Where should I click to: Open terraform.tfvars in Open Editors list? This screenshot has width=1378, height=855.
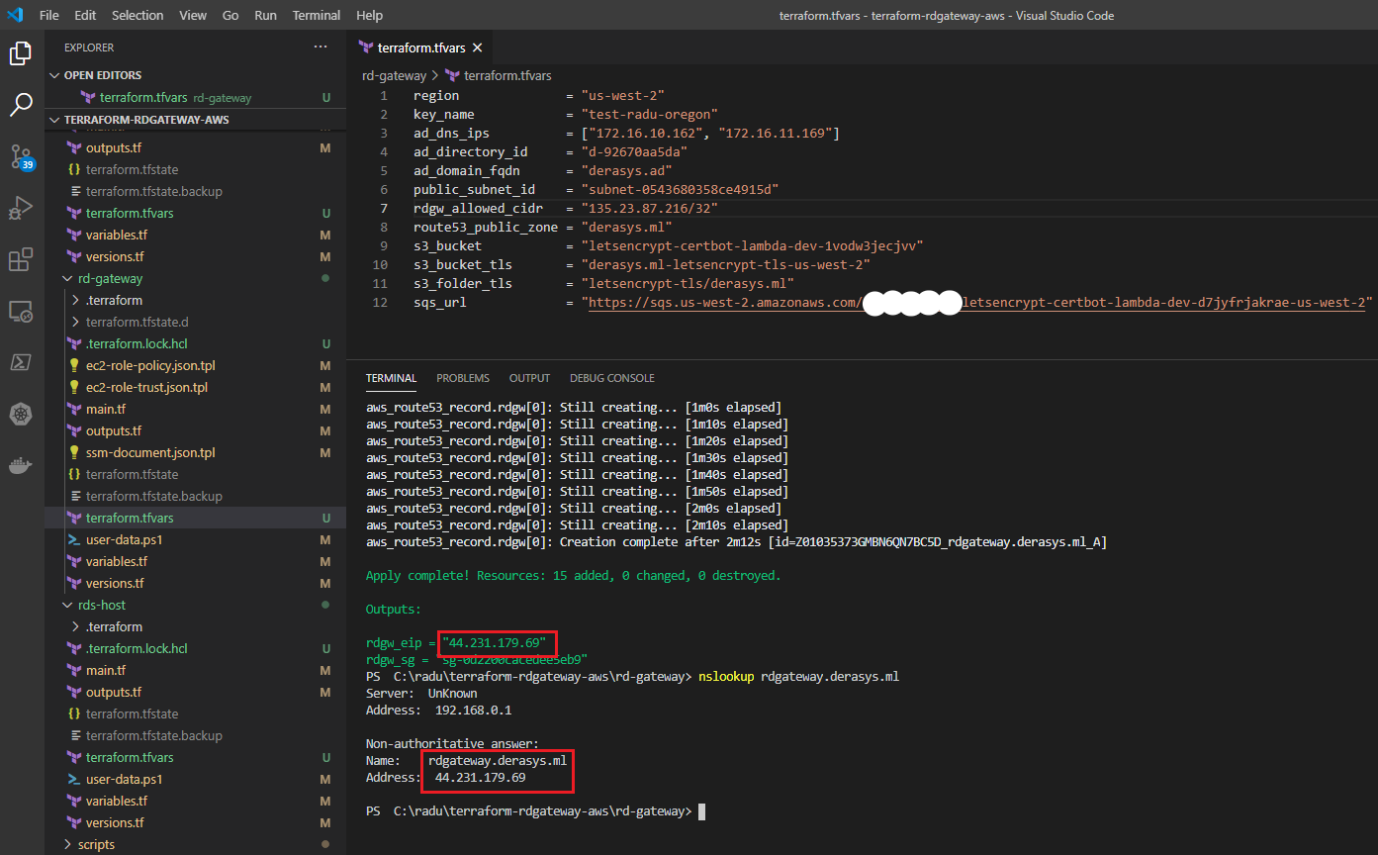pyautogui.click(x=196, y=98)
